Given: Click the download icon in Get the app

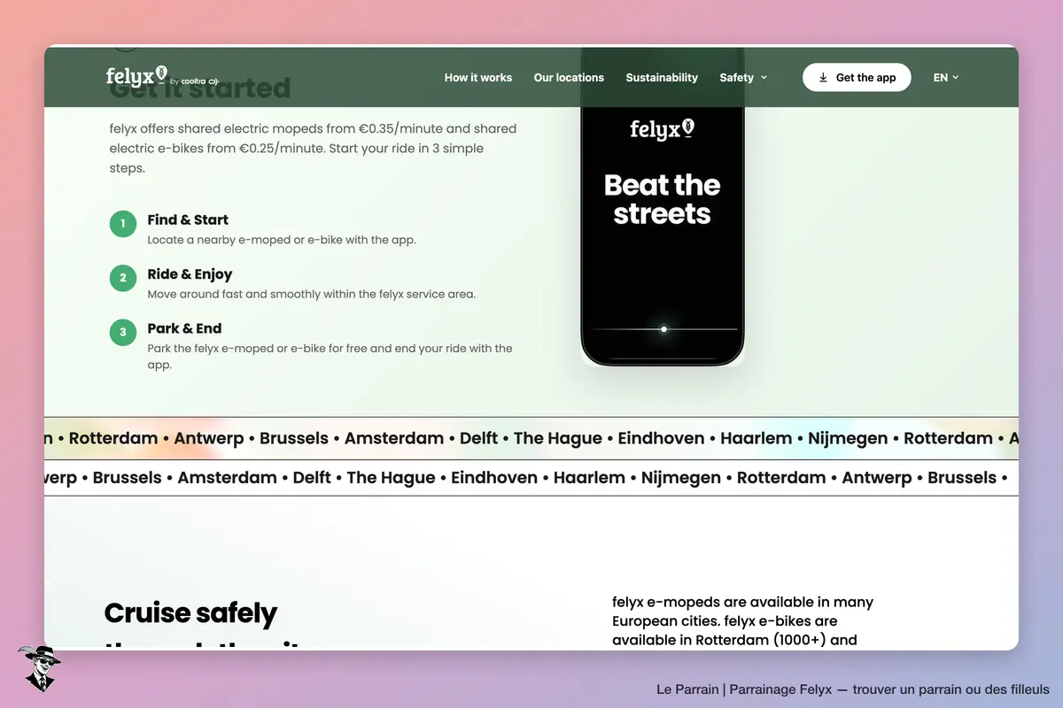Looking at the screenshot, I should [824, 78].
